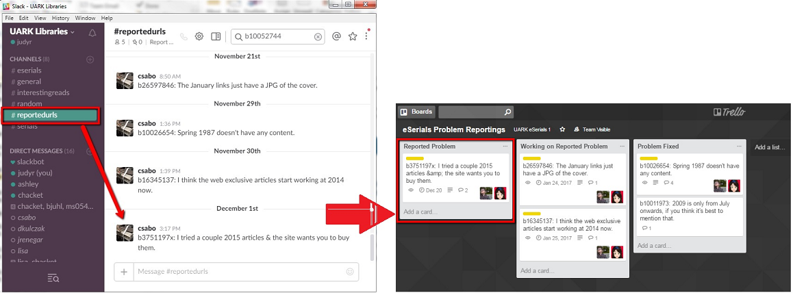793x293 pixels.
Task: Open the Slack more-options vertical dots
Action: coord(366,36)
